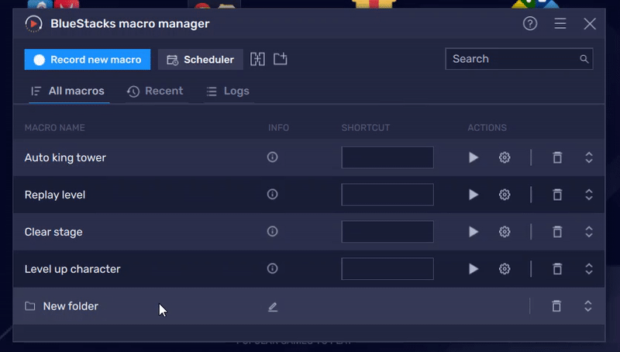Click reorder arrows for Auto king tower
The width and height of the screenshot is (620, 352).
tap(589, 157)
